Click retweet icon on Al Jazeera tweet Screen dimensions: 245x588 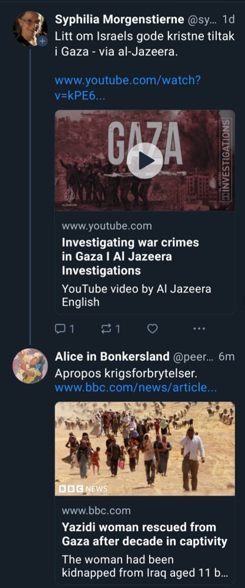coord(107,329)
